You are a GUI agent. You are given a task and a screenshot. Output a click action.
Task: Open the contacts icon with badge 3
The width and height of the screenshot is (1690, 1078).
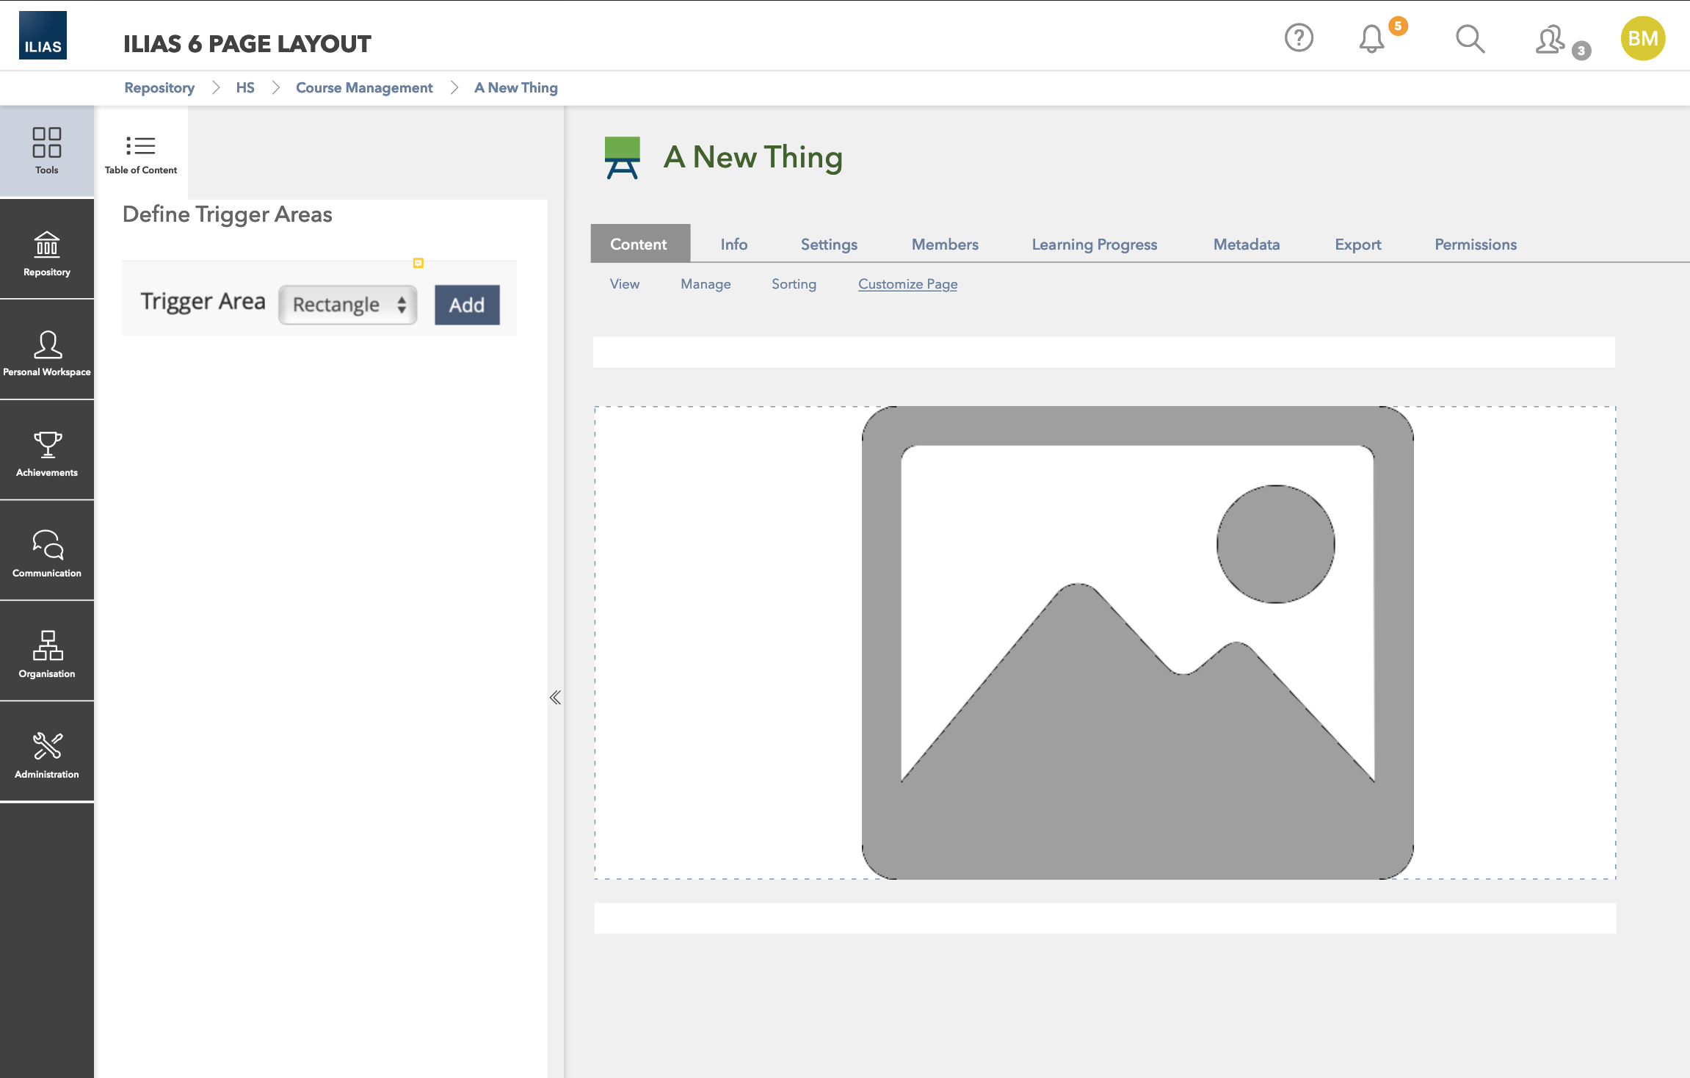coord(1551,40)
